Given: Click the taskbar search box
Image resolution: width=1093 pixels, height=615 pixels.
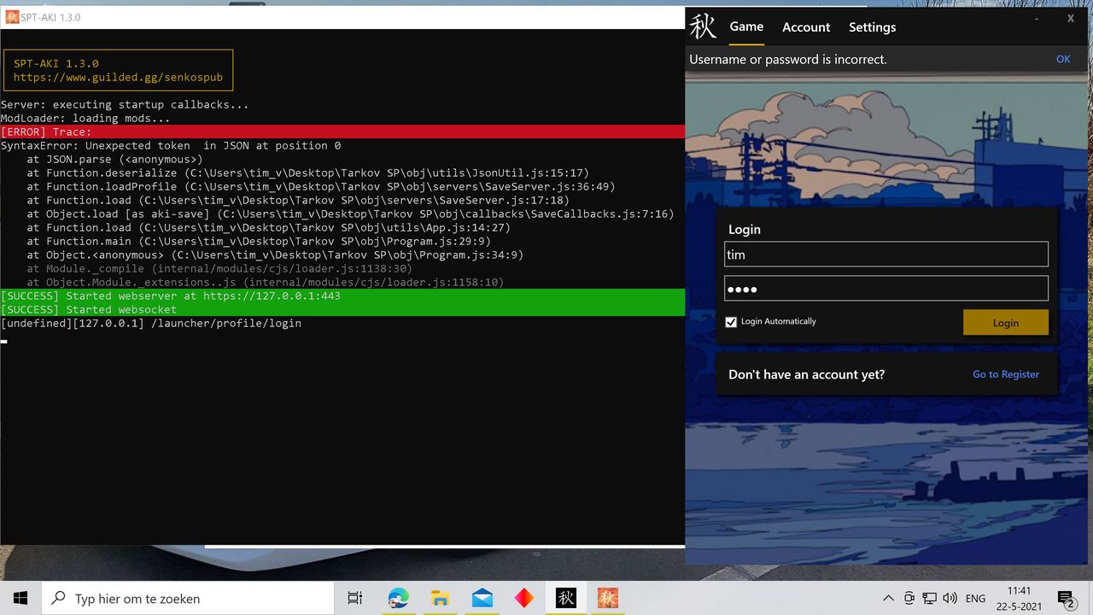Looking at the screenshot, I should click(x=188, y=599).
